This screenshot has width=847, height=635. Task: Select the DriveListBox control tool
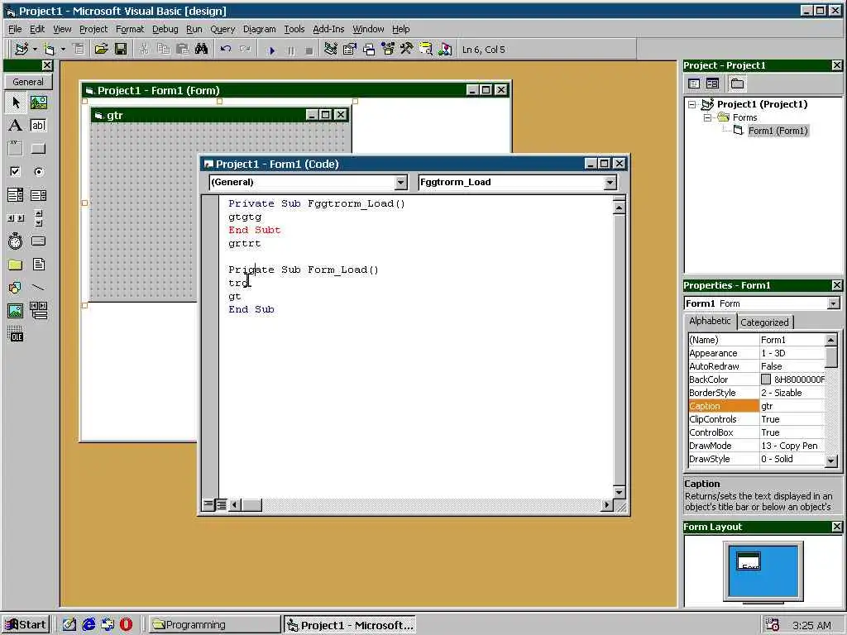click(38, 241)
